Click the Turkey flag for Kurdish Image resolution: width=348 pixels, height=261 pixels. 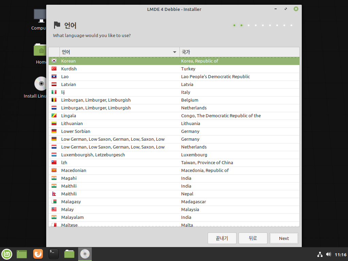coord(54,69)
